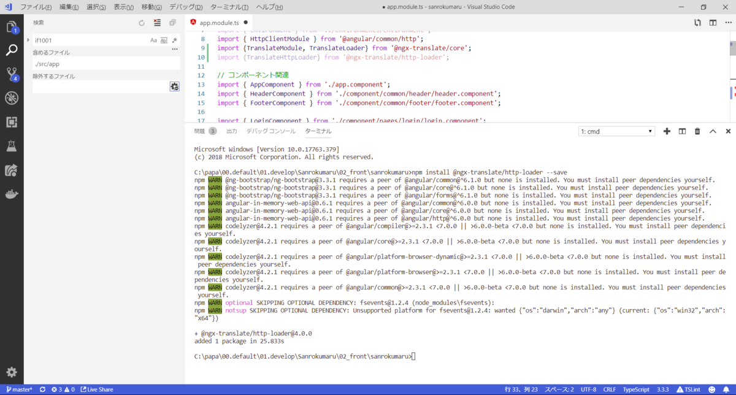736x395 pixels.
Task: Toggle search details ellipsis under search box
Action: tap(174, 49)
